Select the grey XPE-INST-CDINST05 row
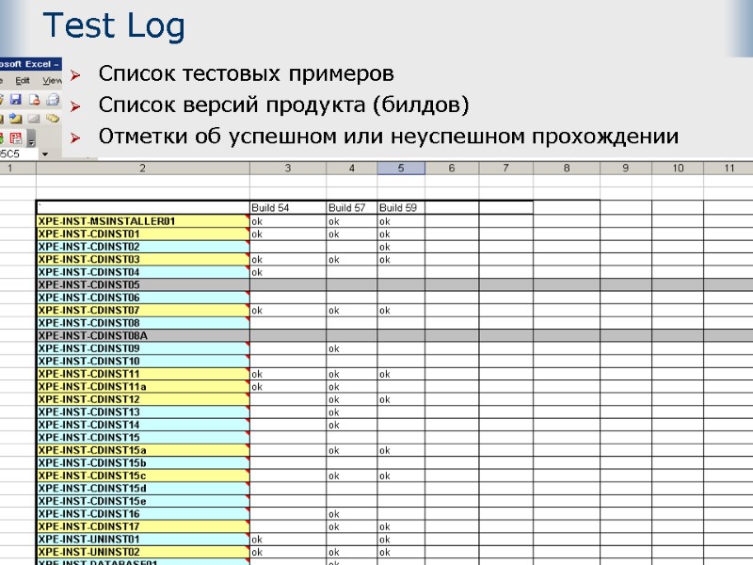Screen dimensions: 753x565 click(x=104, y=281)
